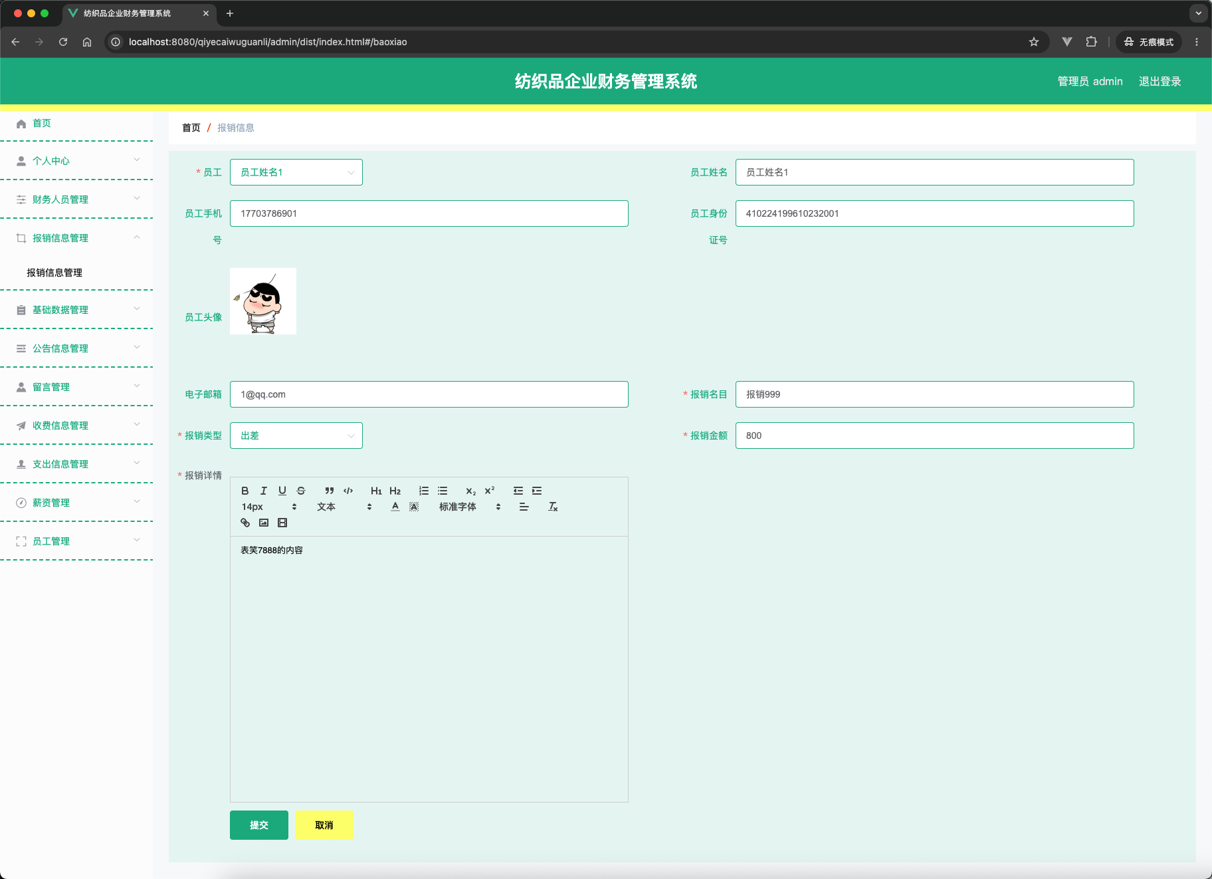The image size is (1212, 879).
Task: Open the 文本 header style dropdown
Action: click(x=344, y=507)
